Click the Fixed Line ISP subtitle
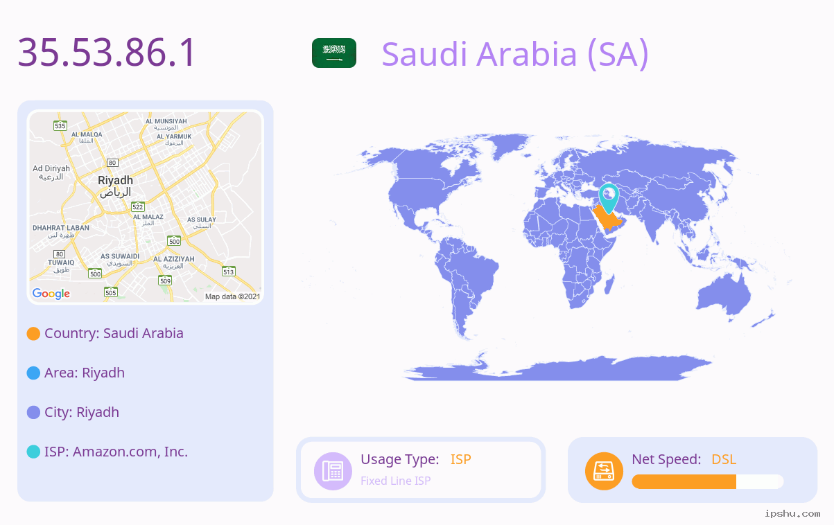Screen dimensions: 834x525 [396, 481]
